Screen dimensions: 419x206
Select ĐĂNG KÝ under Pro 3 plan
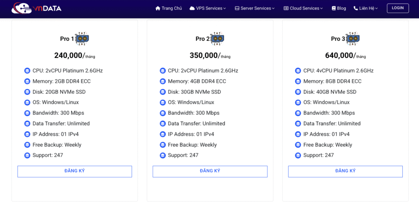tap(345, 171)
